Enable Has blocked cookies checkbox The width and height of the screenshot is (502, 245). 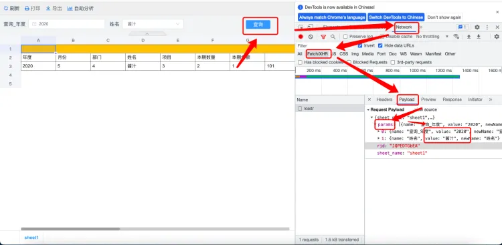pos(300,62)
